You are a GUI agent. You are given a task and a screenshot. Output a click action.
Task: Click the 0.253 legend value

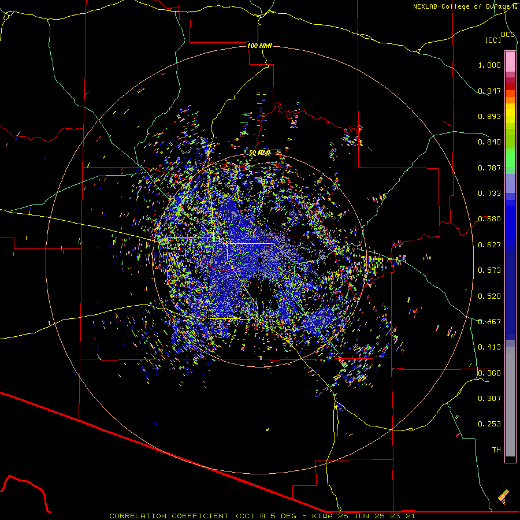coord(489,424)
